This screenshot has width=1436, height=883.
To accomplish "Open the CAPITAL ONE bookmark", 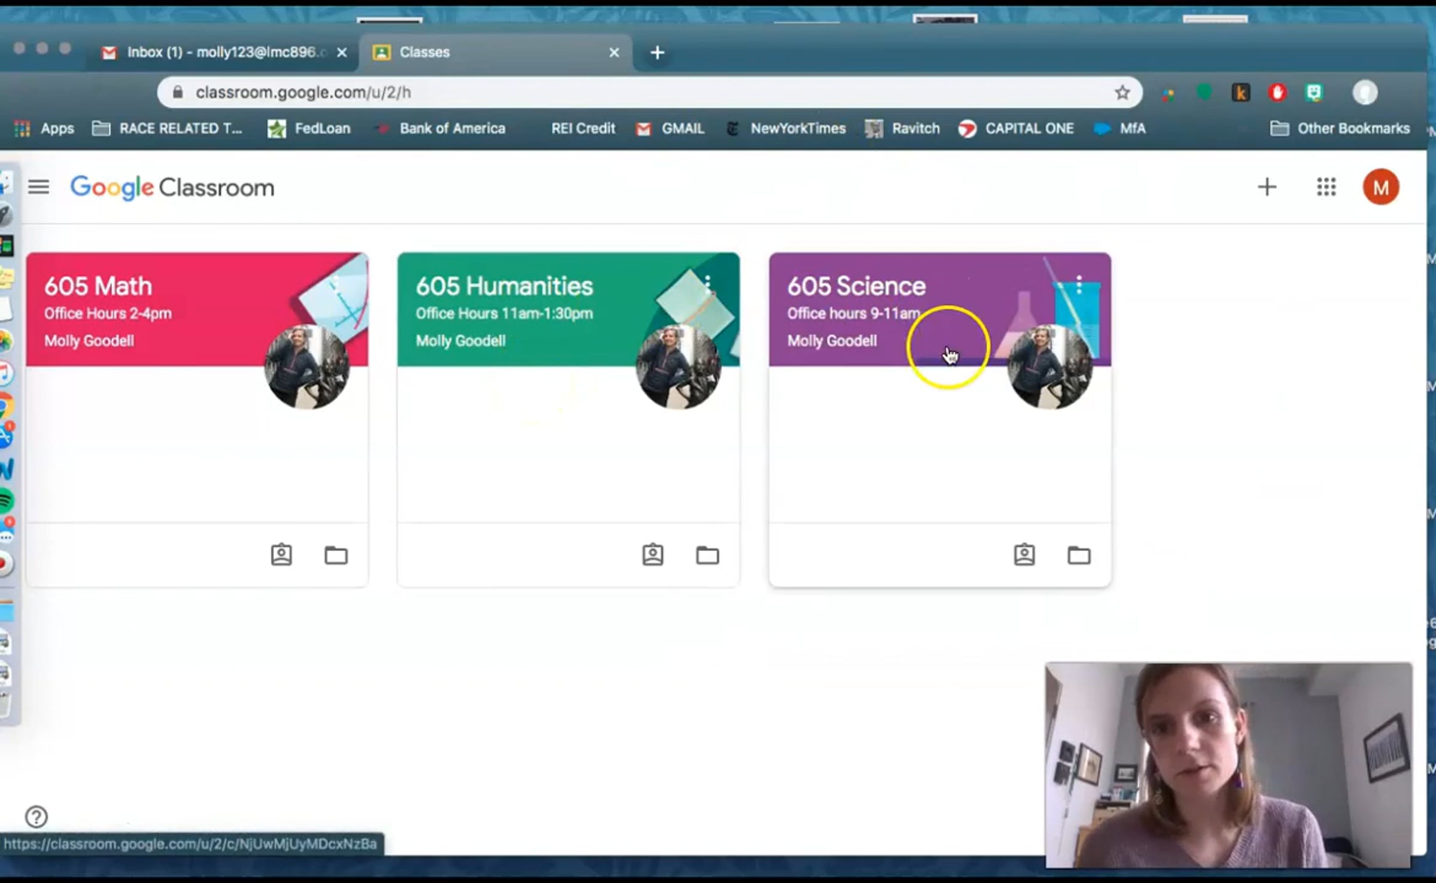I will click(1016, 129).
